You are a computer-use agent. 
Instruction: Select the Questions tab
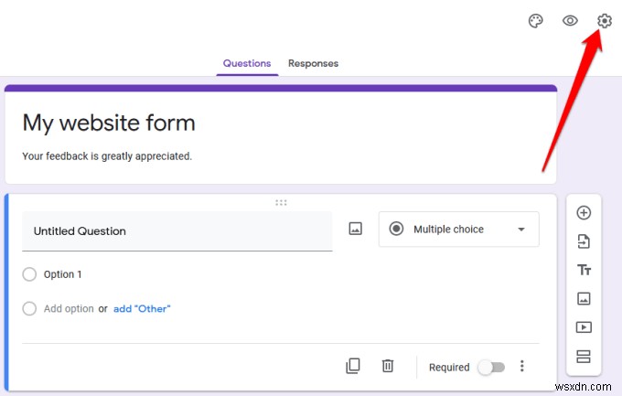tap(247, 63)
